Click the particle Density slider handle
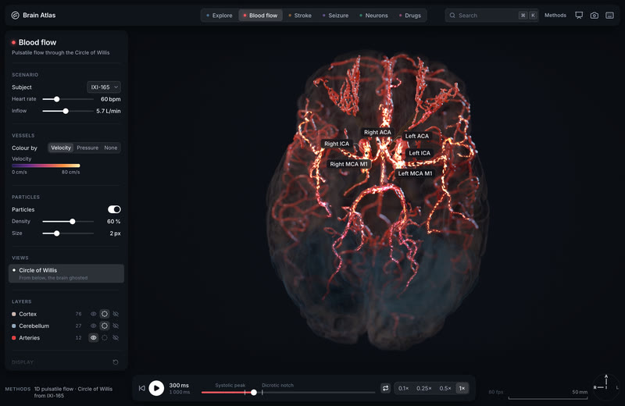Screen dimensions: 625x406 [x=73, y=221]
